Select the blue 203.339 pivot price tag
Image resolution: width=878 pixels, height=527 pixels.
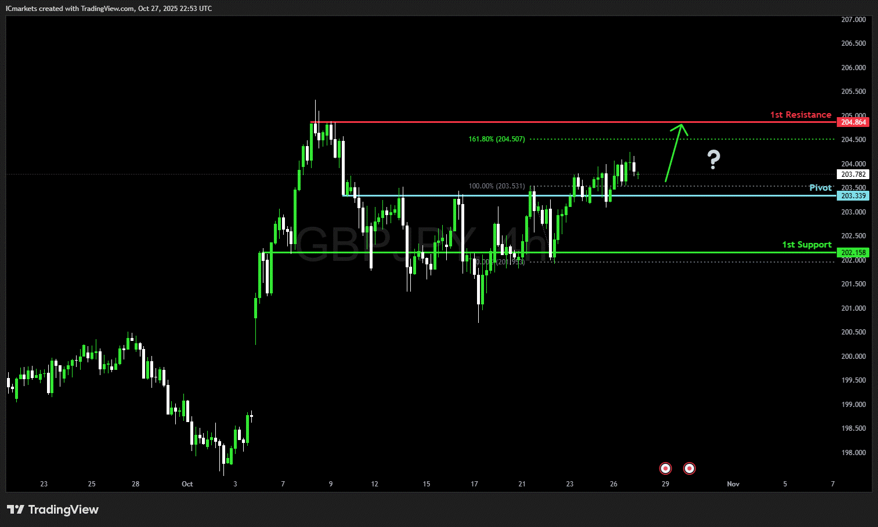coord(853,196)
